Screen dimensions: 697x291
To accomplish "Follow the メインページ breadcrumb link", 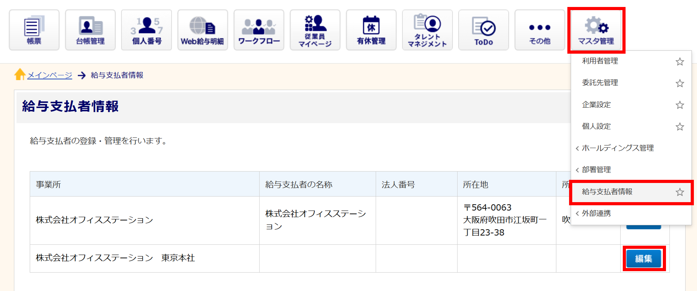I will pyautogui.click(x=49, y=75).
